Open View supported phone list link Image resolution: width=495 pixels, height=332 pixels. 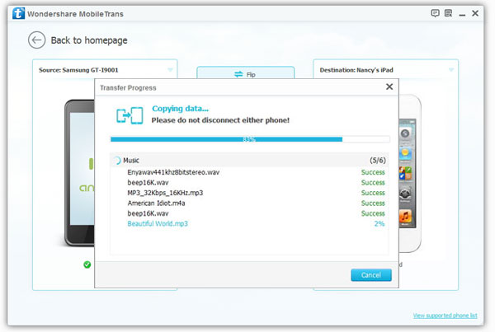pos(445,316)
